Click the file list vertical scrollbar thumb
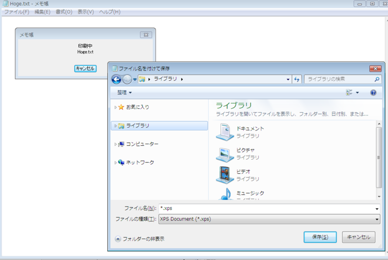This screenshot has height=260, width=388. [x=379, y=157]
